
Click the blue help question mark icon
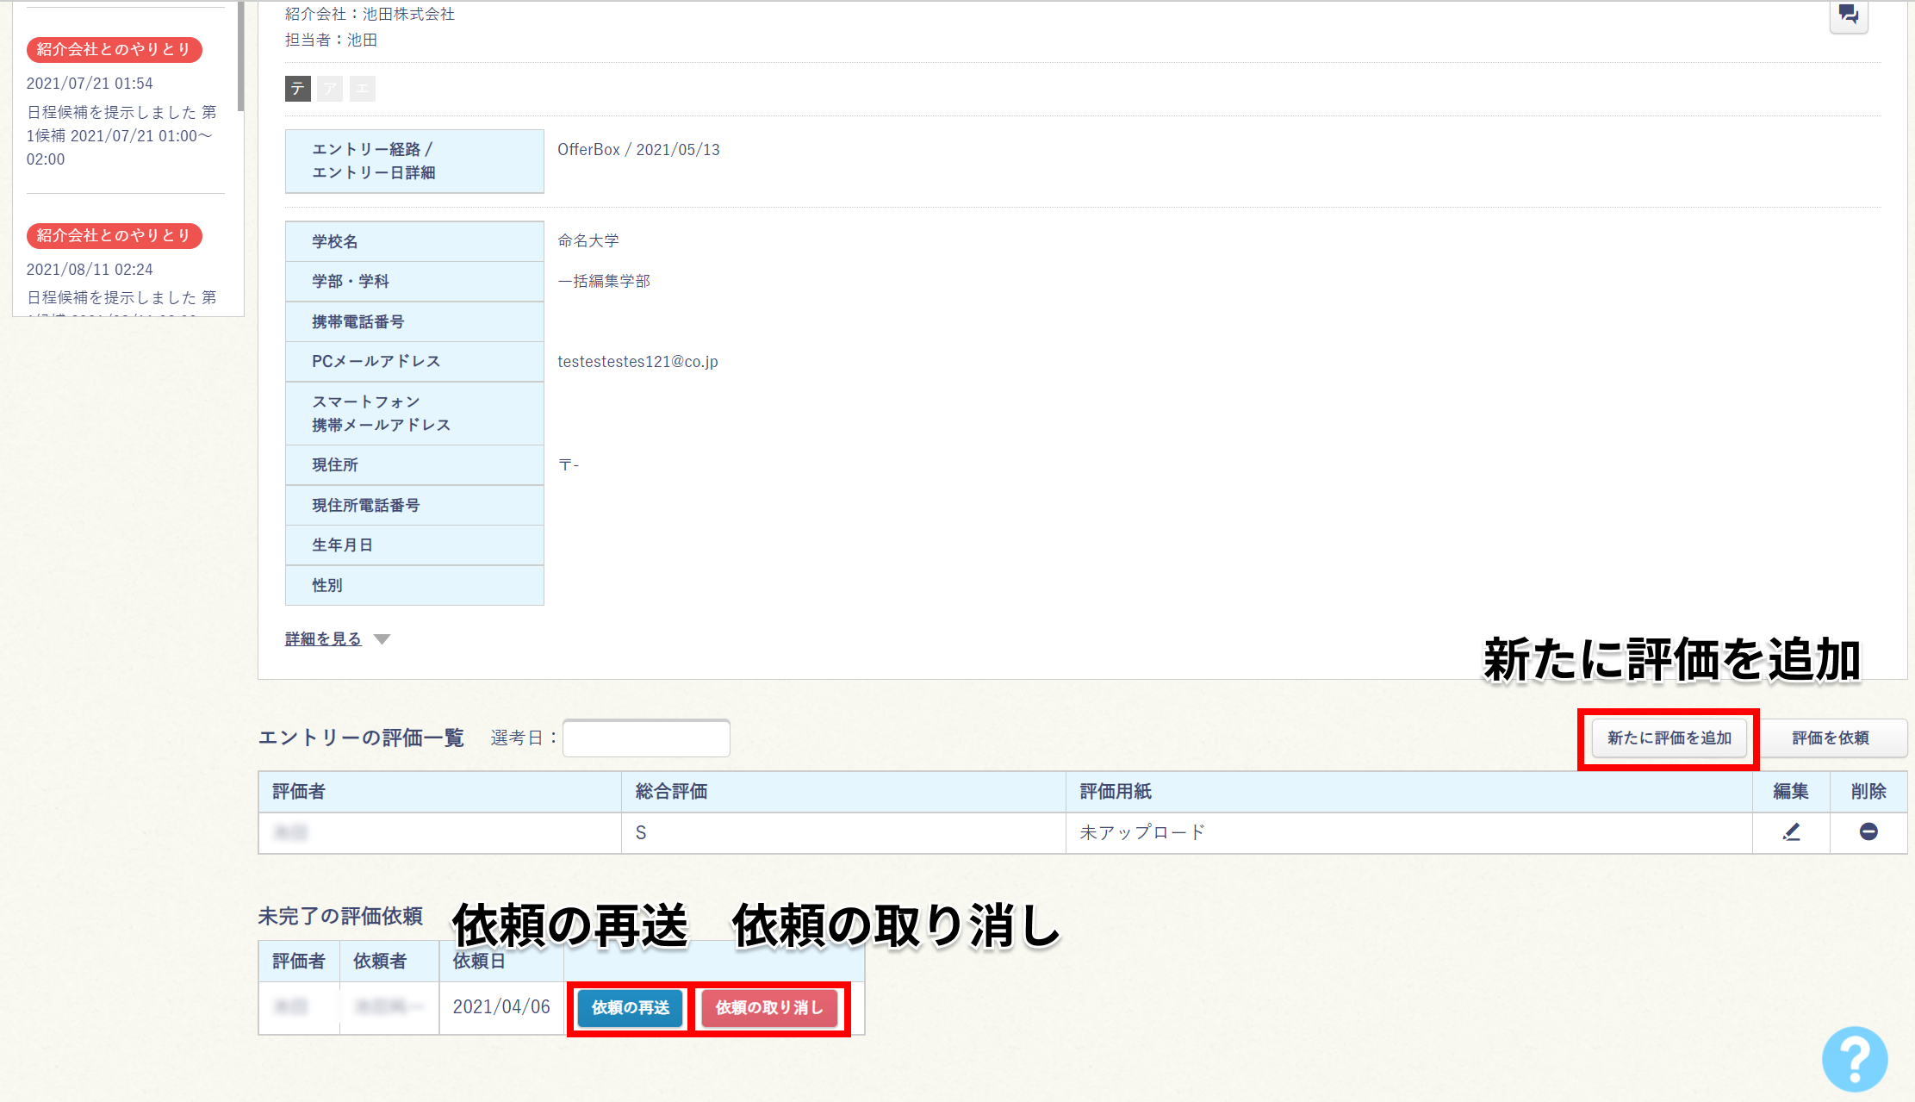1855,1059
